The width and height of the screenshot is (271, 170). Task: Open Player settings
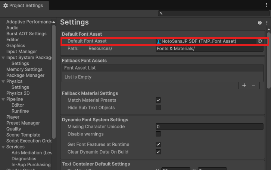(x=13, y=117)
